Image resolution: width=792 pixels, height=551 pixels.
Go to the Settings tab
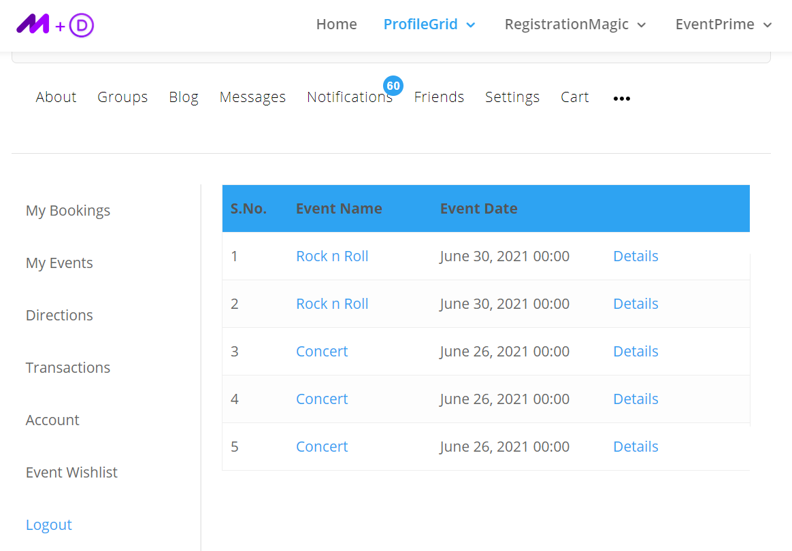coord(512,97)
